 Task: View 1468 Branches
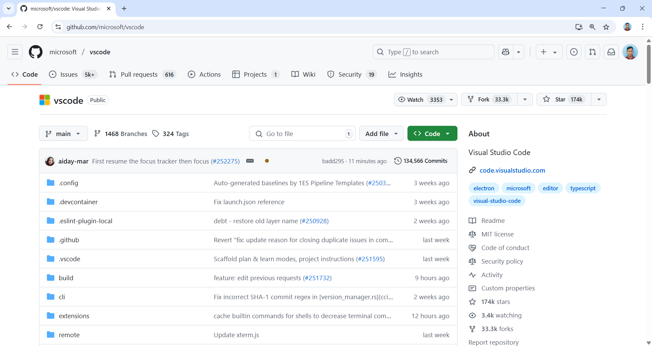[x=121, y=134]
